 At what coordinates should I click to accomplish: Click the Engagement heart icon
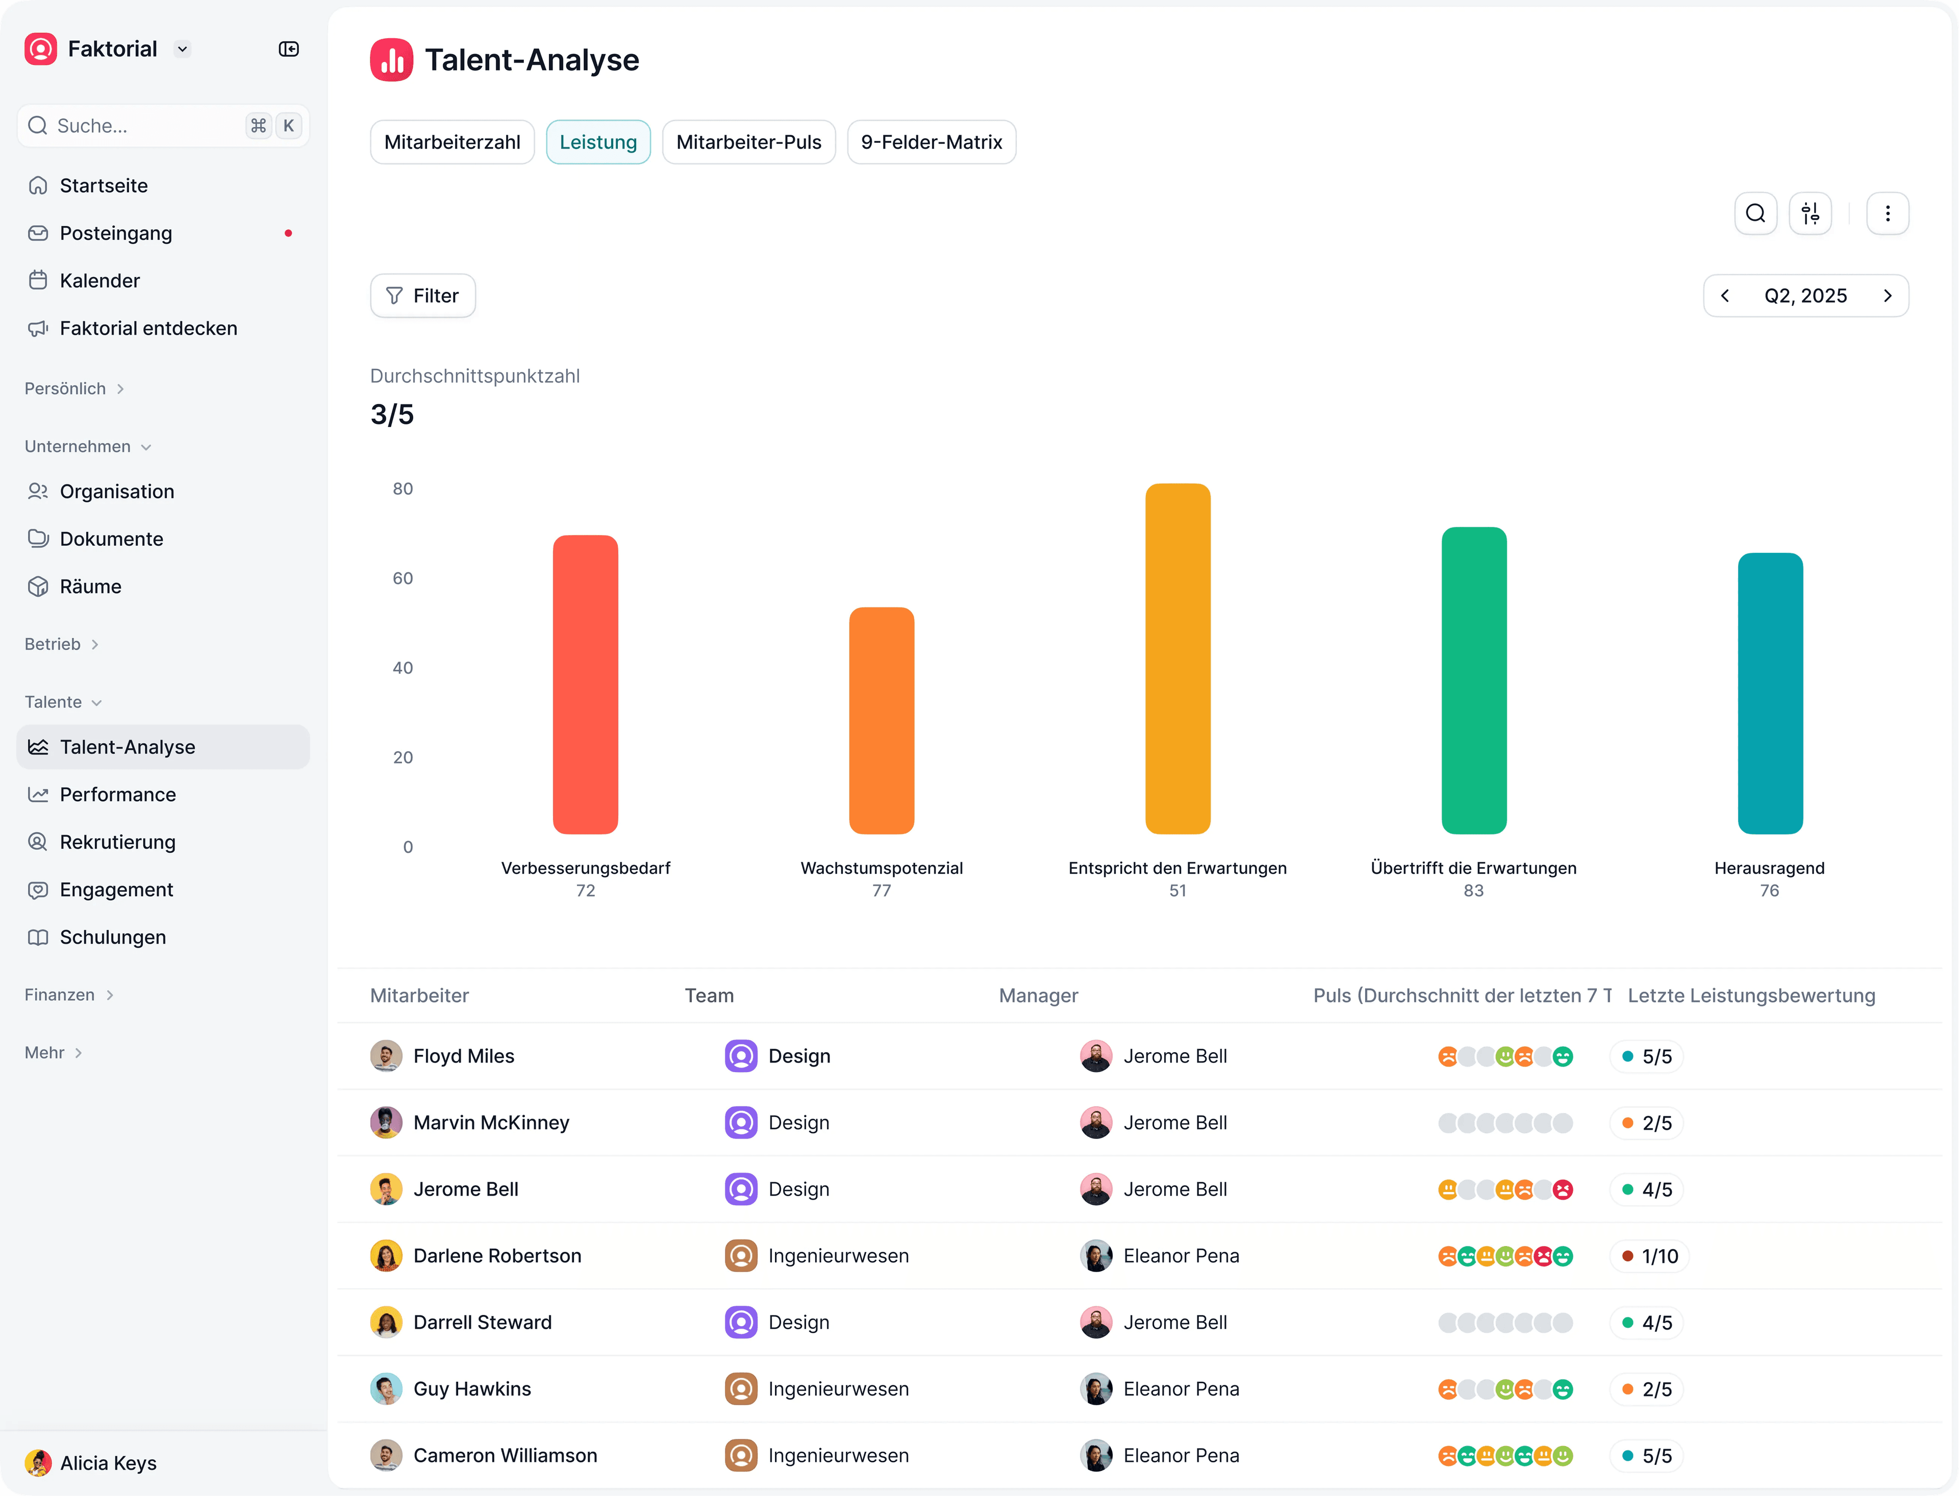[x=38, y=890]
